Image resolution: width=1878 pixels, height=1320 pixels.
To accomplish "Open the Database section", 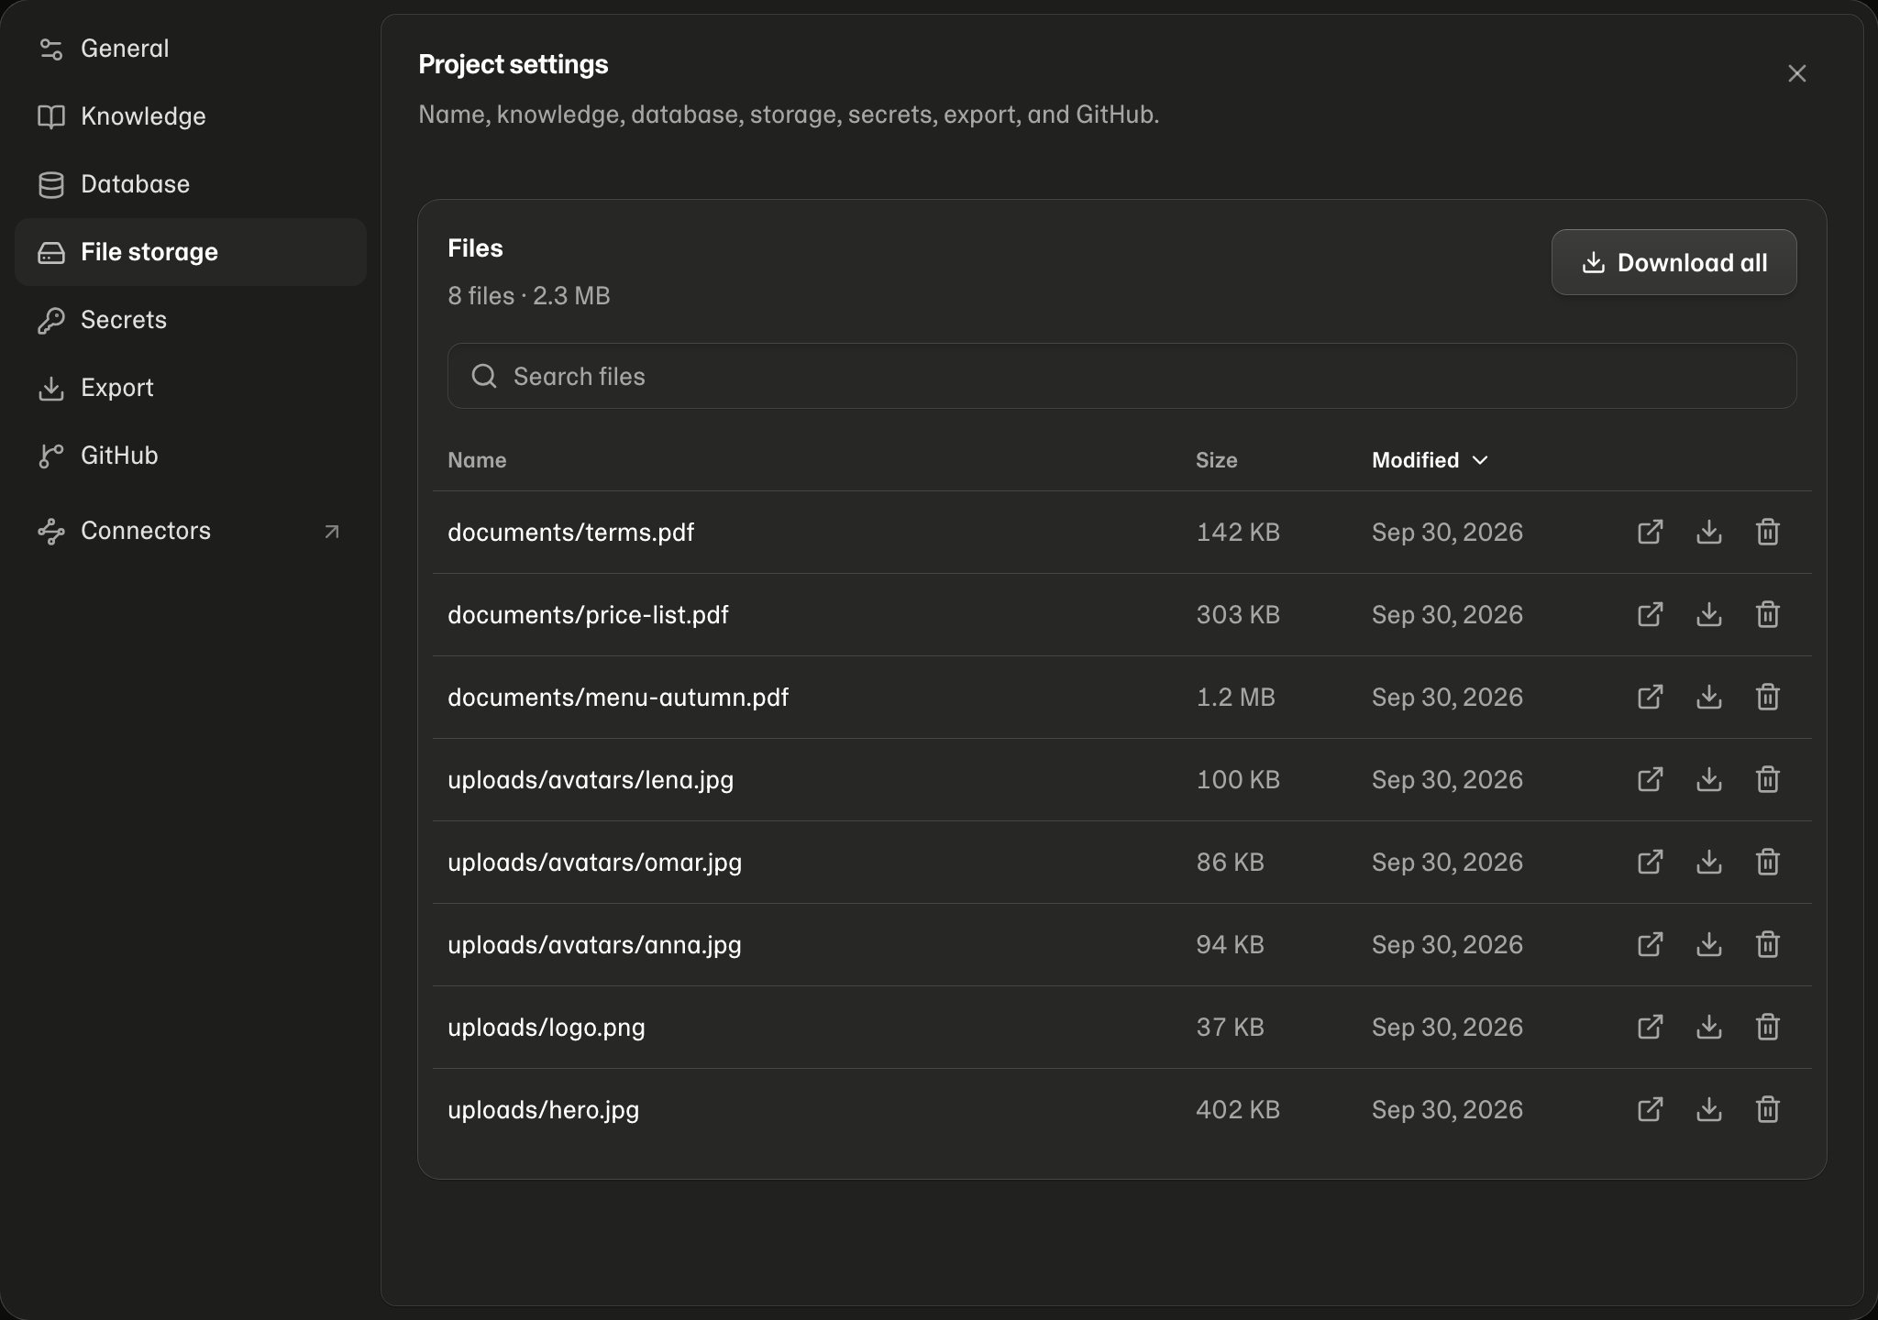I will (191, 184).
